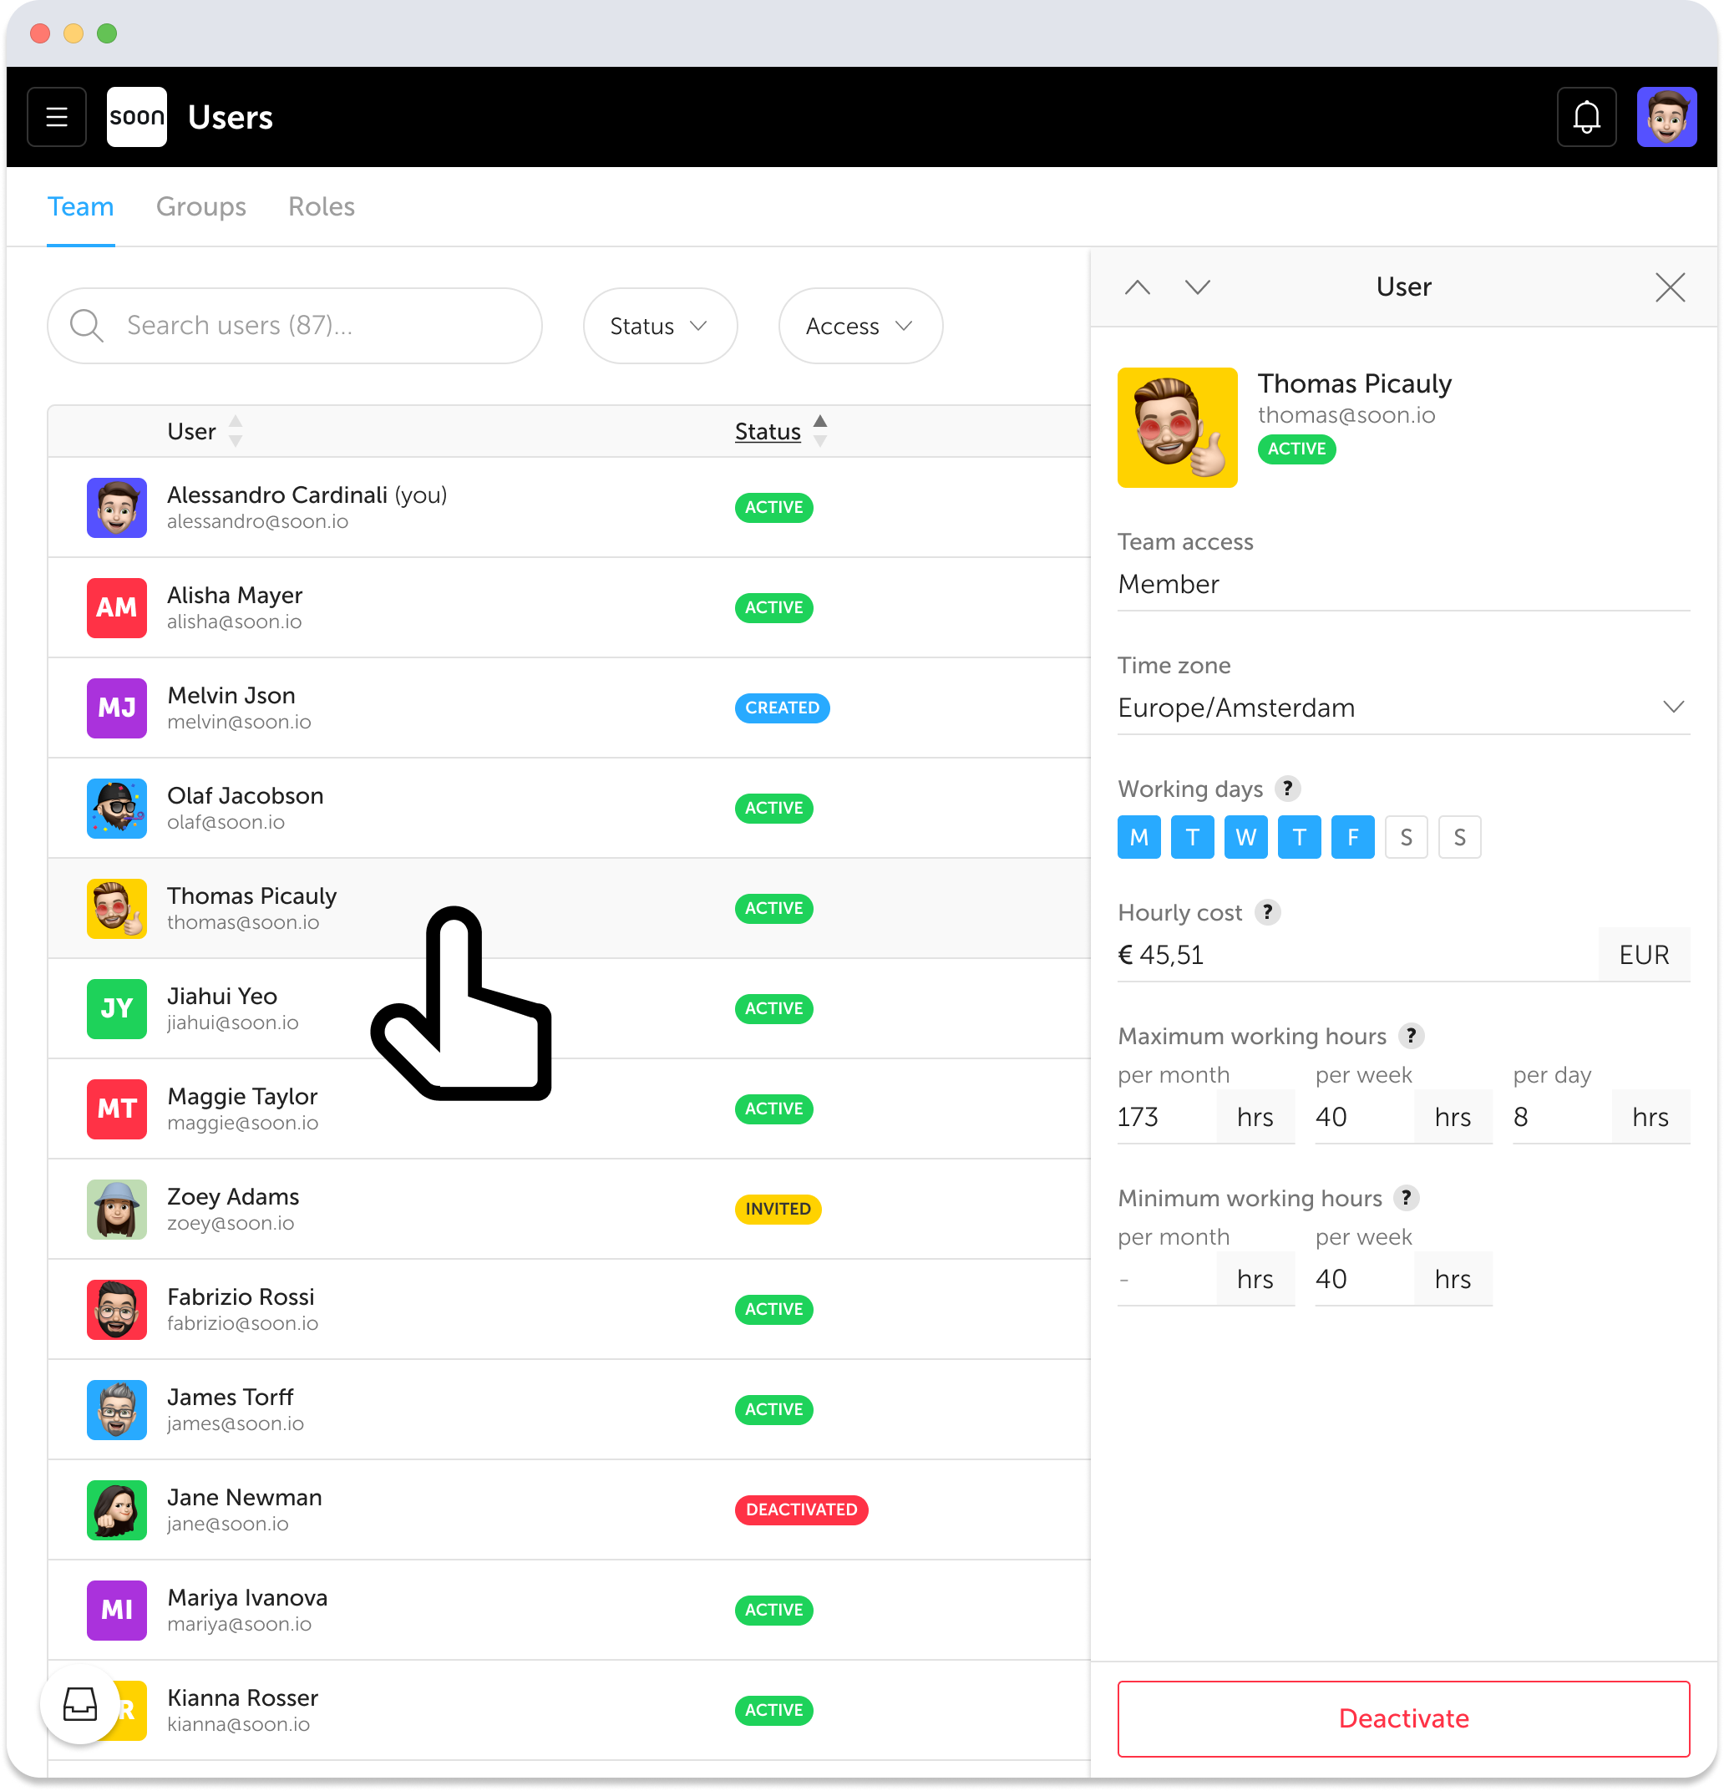Click the notifications bell icon
1724x1791 pixels.
(1586, 117)
